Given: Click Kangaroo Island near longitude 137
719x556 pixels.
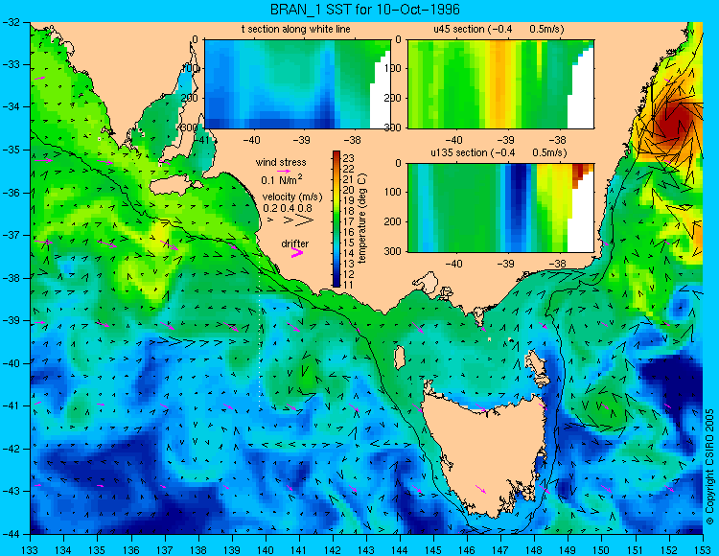Looking at the screenshot, I should coord(174,187).
